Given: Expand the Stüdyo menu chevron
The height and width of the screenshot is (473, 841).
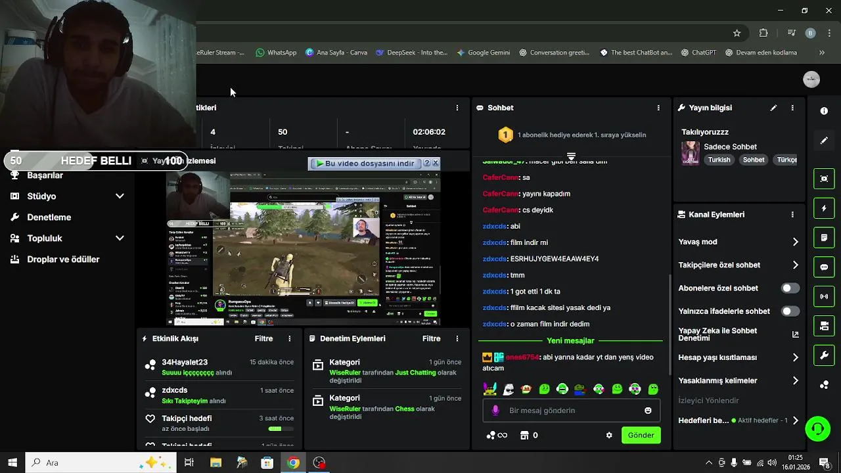Looking at the screenshot, I should [120, 196].
